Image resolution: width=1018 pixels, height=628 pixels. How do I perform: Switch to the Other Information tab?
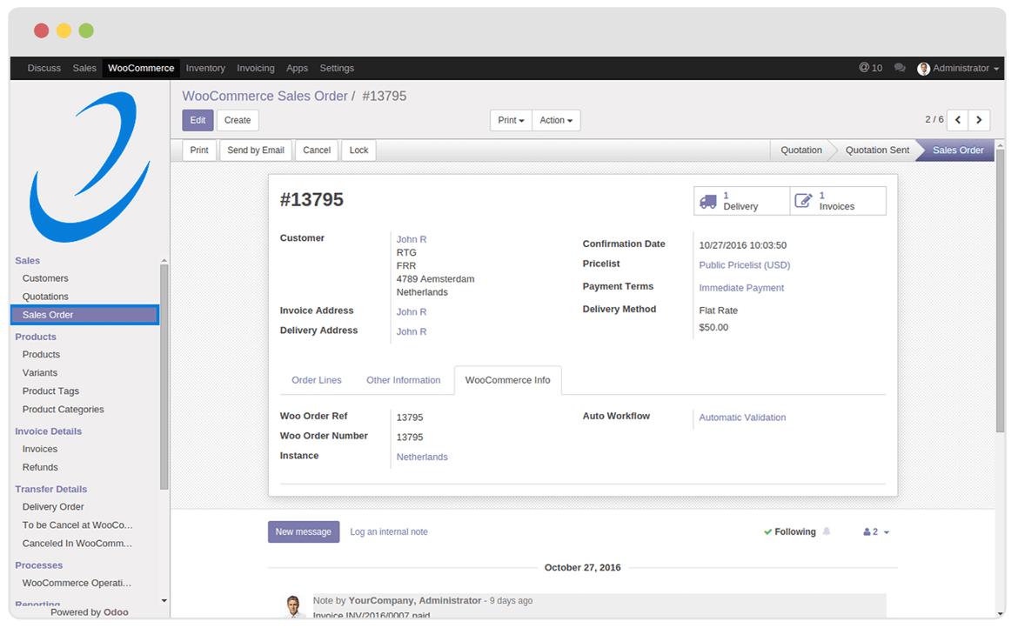coord(403,380)
